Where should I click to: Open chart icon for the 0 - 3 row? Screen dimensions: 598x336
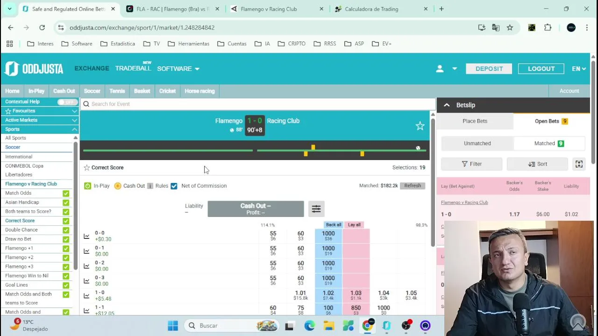(x=86, y=281)
